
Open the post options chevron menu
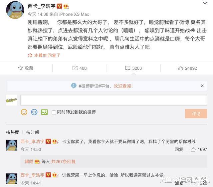click(205, 3)
